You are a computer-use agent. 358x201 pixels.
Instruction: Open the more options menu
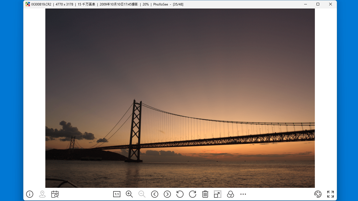(x=243, y=194)
